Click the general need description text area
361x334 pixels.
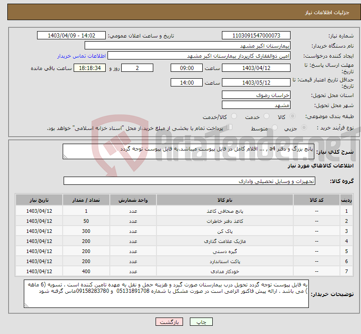189,151
